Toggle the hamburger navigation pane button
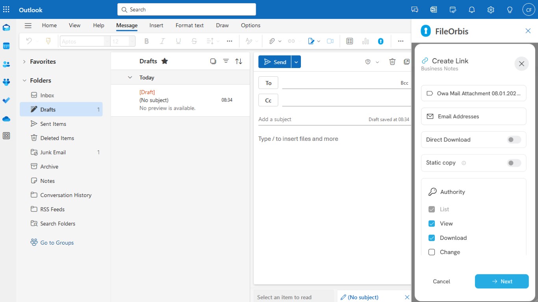The height and width of the screenshot is (302, 538). tap(28, 26)
